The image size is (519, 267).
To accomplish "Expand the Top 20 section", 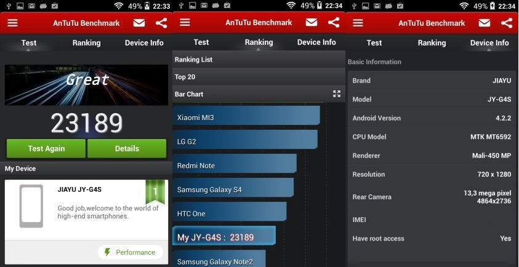I will (259, 77).
